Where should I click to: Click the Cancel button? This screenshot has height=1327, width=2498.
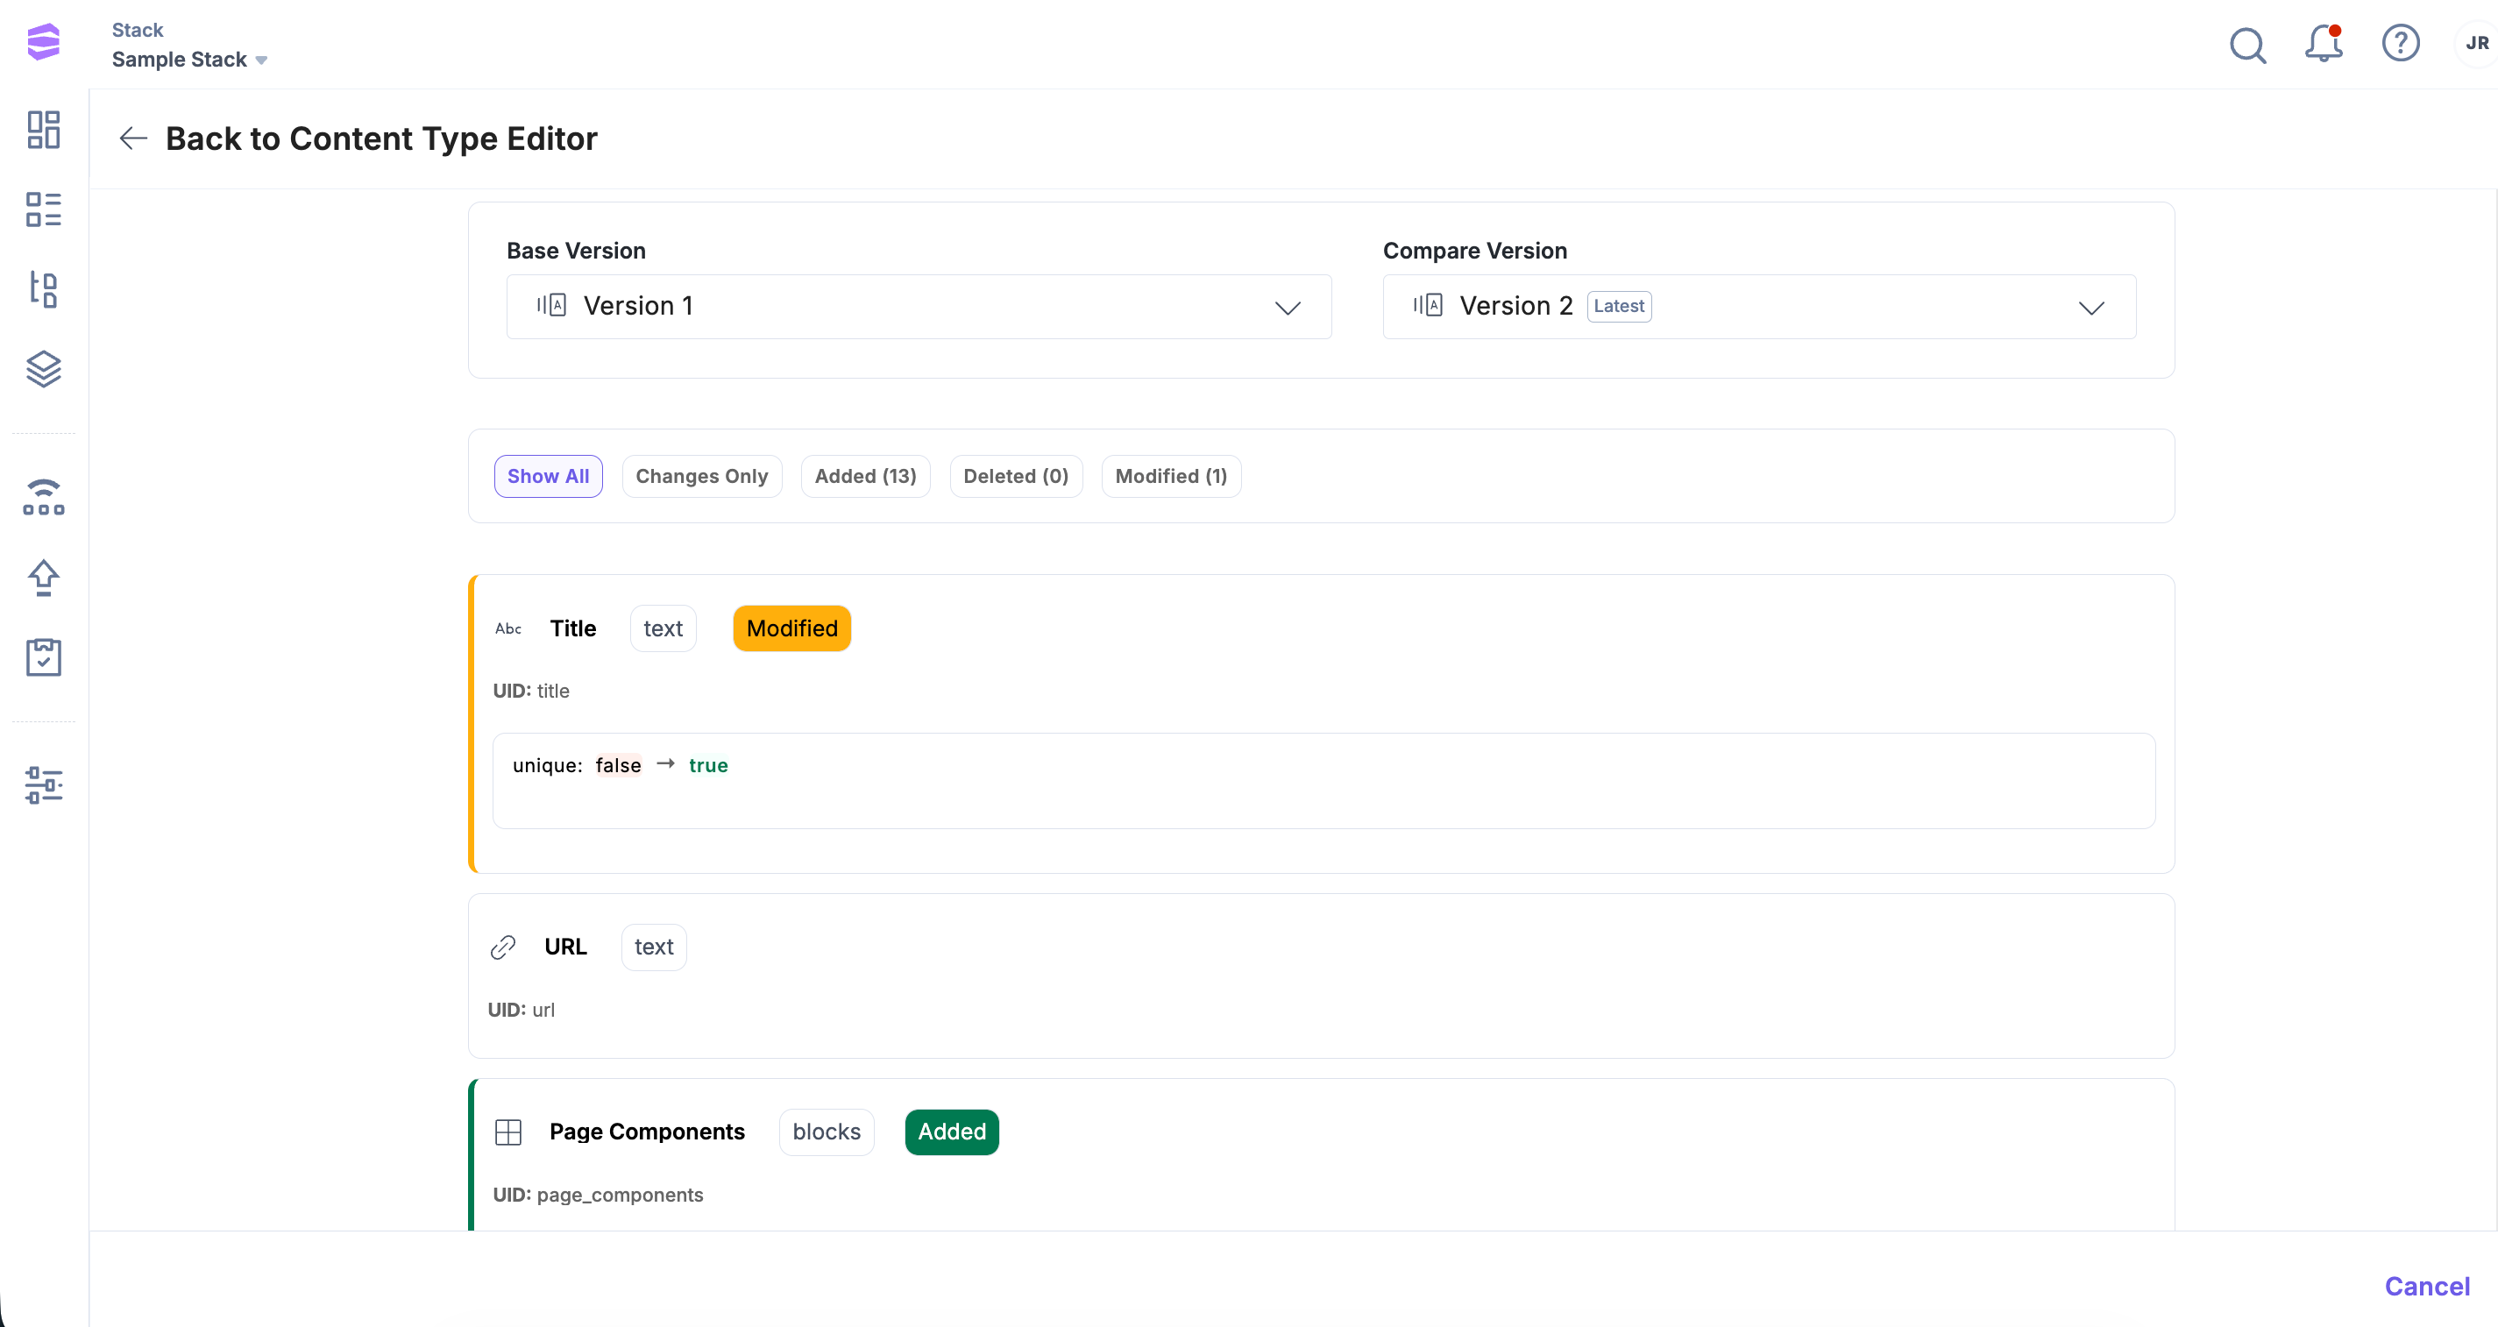tap(2426, 1287)
